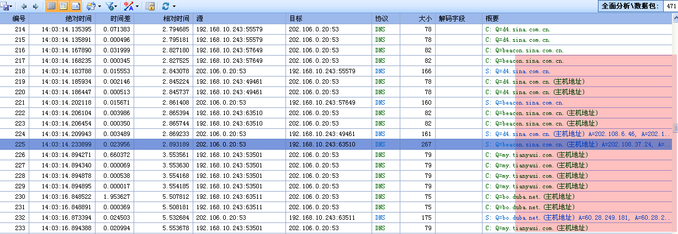Screen dimensions: 678x234
Task: Click the refresh icon in toolbar
Action: [x=166, y=7]
